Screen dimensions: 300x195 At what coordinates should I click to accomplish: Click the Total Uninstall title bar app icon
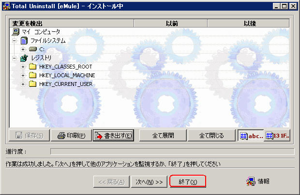[6, 6]
